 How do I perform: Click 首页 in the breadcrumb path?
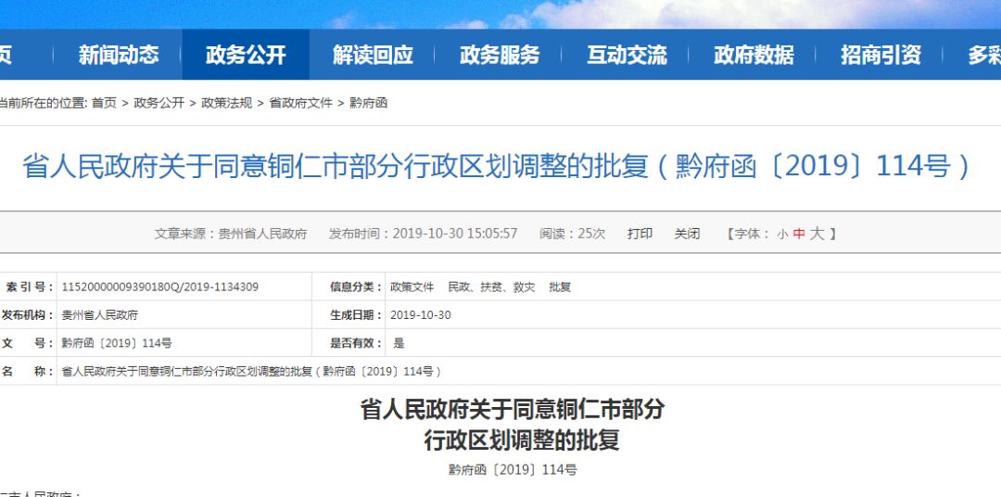point(104,103)
